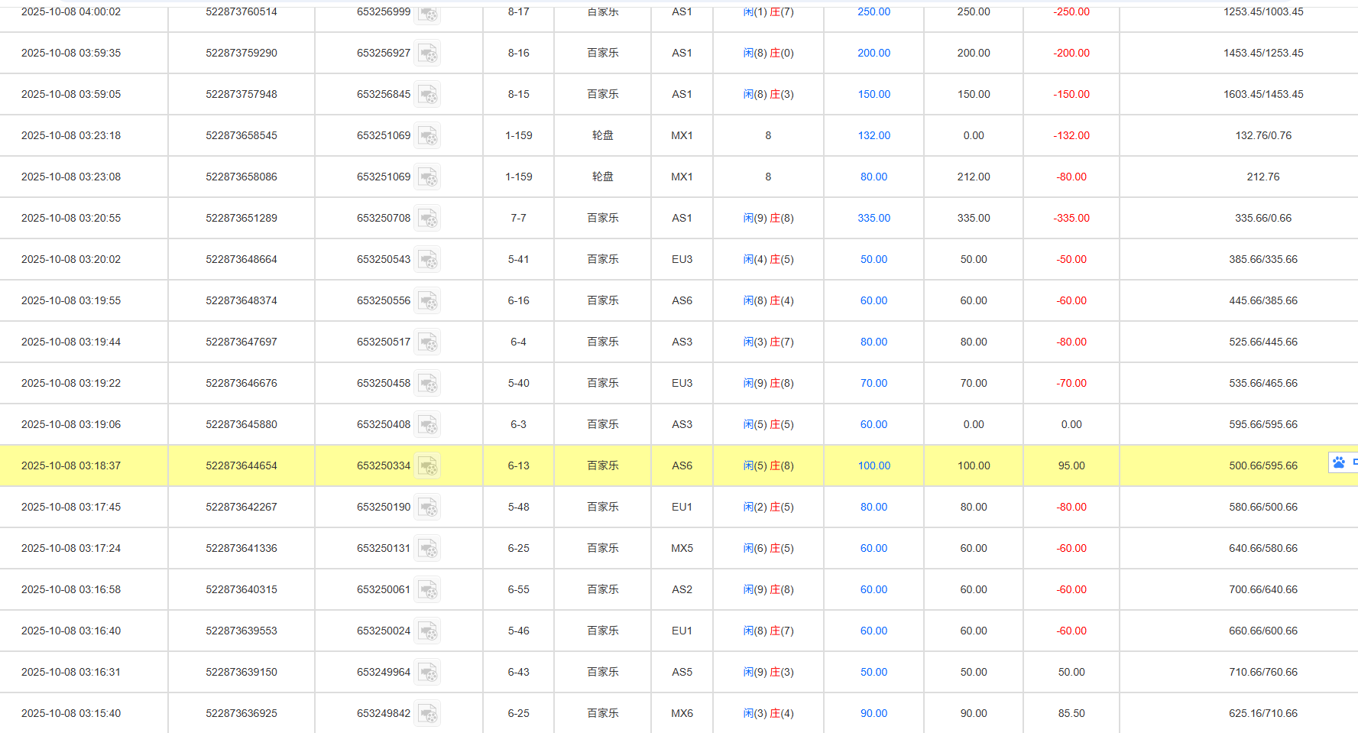Open video replay for round 653256999
This screenshot has width=1358, height=733.
coord(428,11)
